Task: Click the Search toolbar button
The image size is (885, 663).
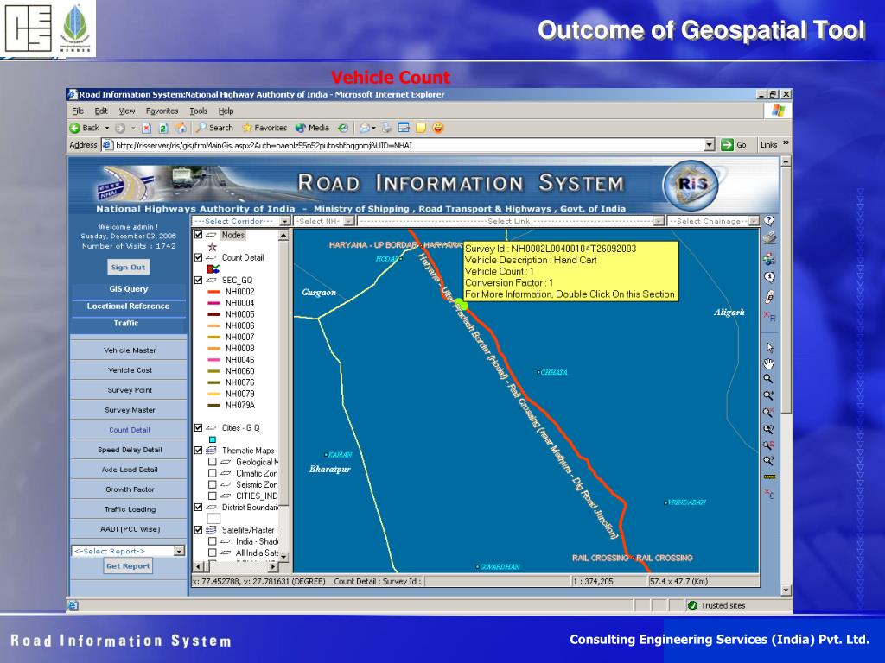Action: pyautogui.click(x=214, y=128)
